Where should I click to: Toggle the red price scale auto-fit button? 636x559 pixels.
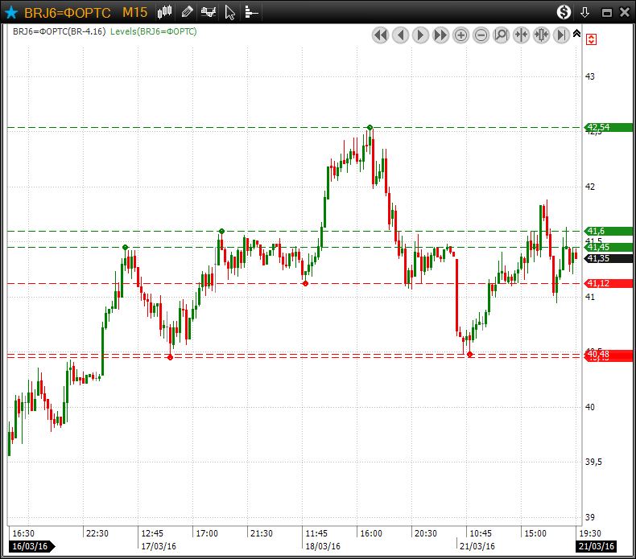(x=592, y=39)
